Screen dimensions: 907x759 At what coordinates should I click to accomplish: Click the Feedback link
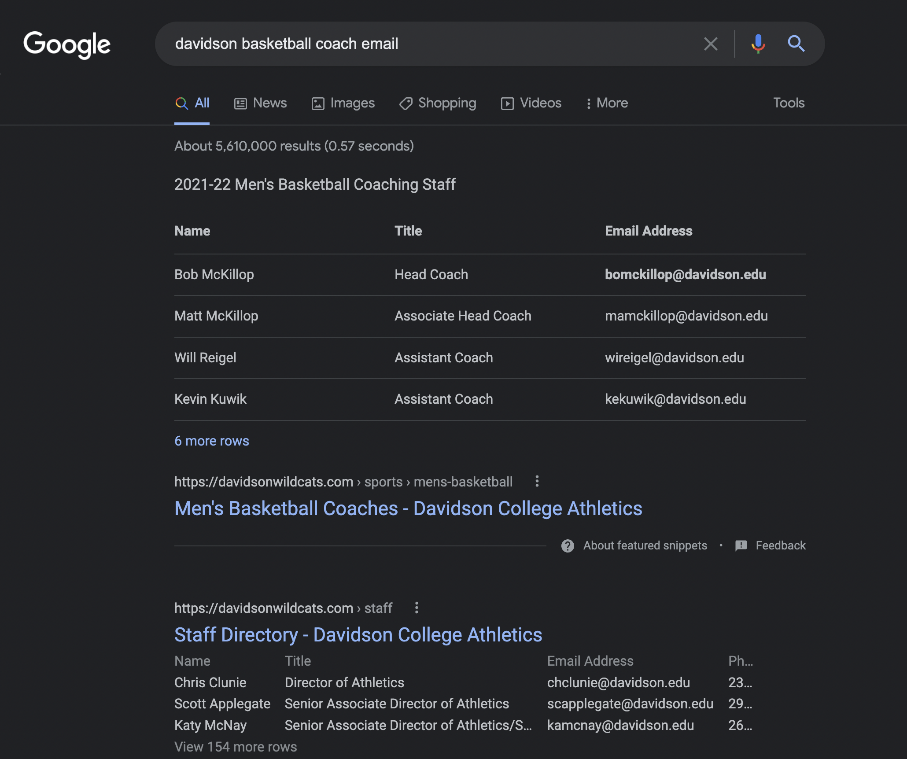click(x=781, y=545)
